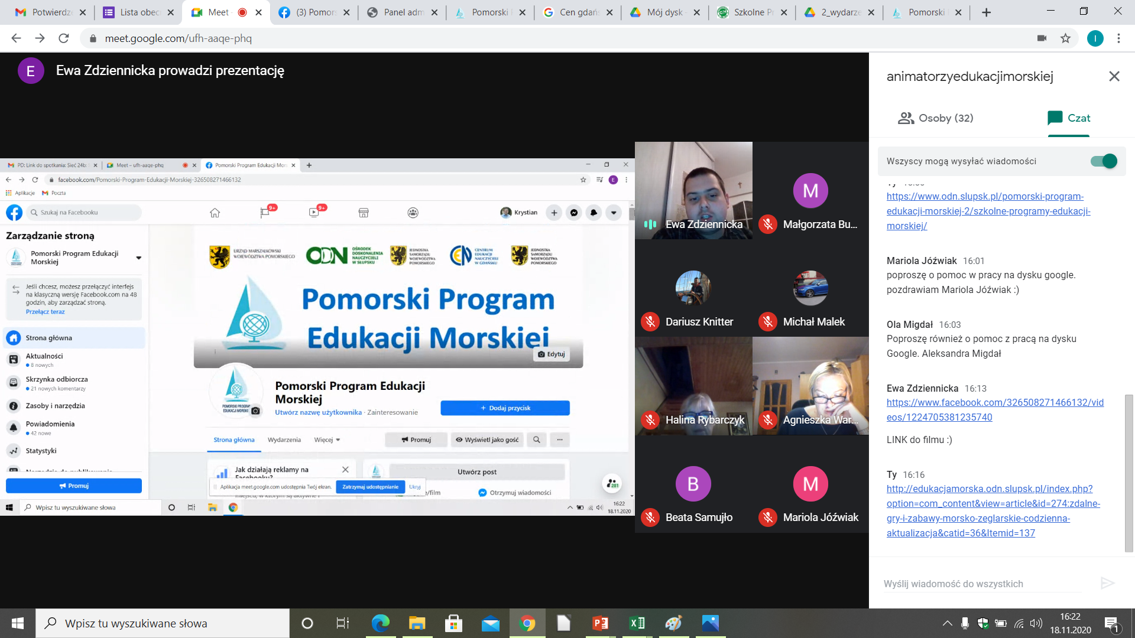The width and height of the screenshot is (1135, 638).
Task: Click the bookmark star icon in address bar
Action: tap(1065, 38)
